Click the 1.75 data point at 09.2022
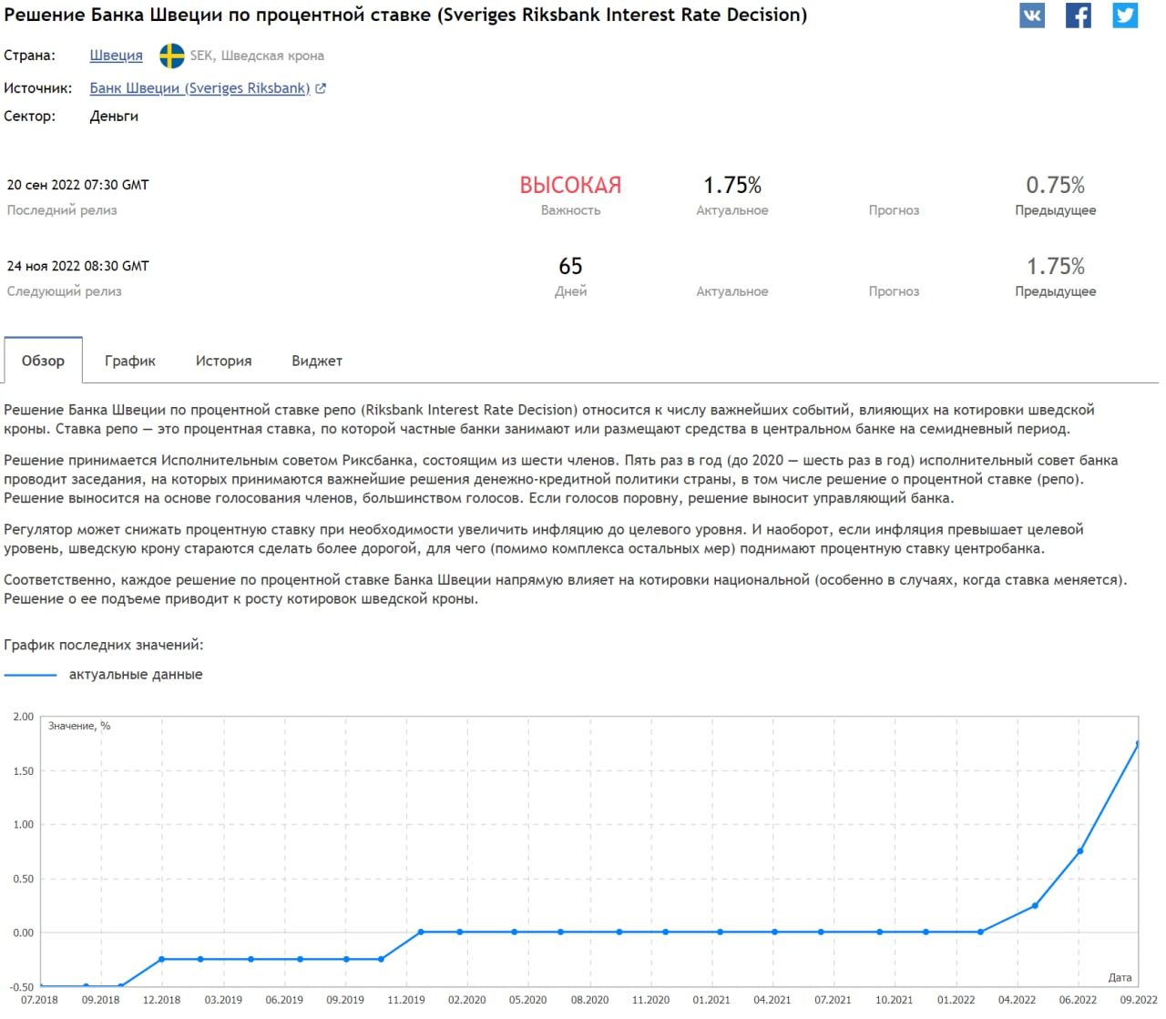 (x=1138, y=744)
